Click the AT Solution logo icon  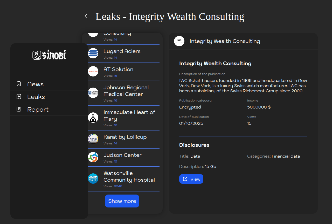point(93,71)
